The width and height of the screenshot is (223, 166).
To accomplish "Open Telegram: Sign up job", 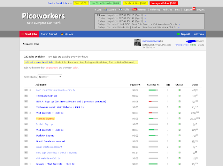I will point(47,96).
